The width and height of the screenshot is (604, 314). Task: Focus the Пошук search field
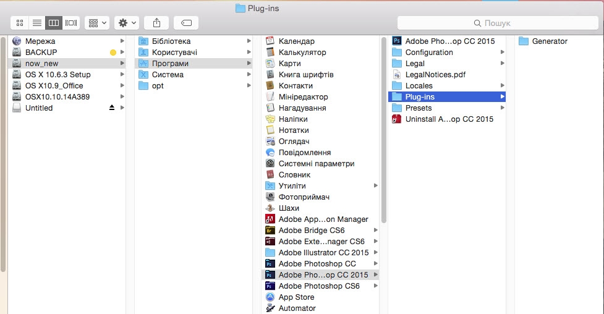pyautogui.click(x=497, y=23)
